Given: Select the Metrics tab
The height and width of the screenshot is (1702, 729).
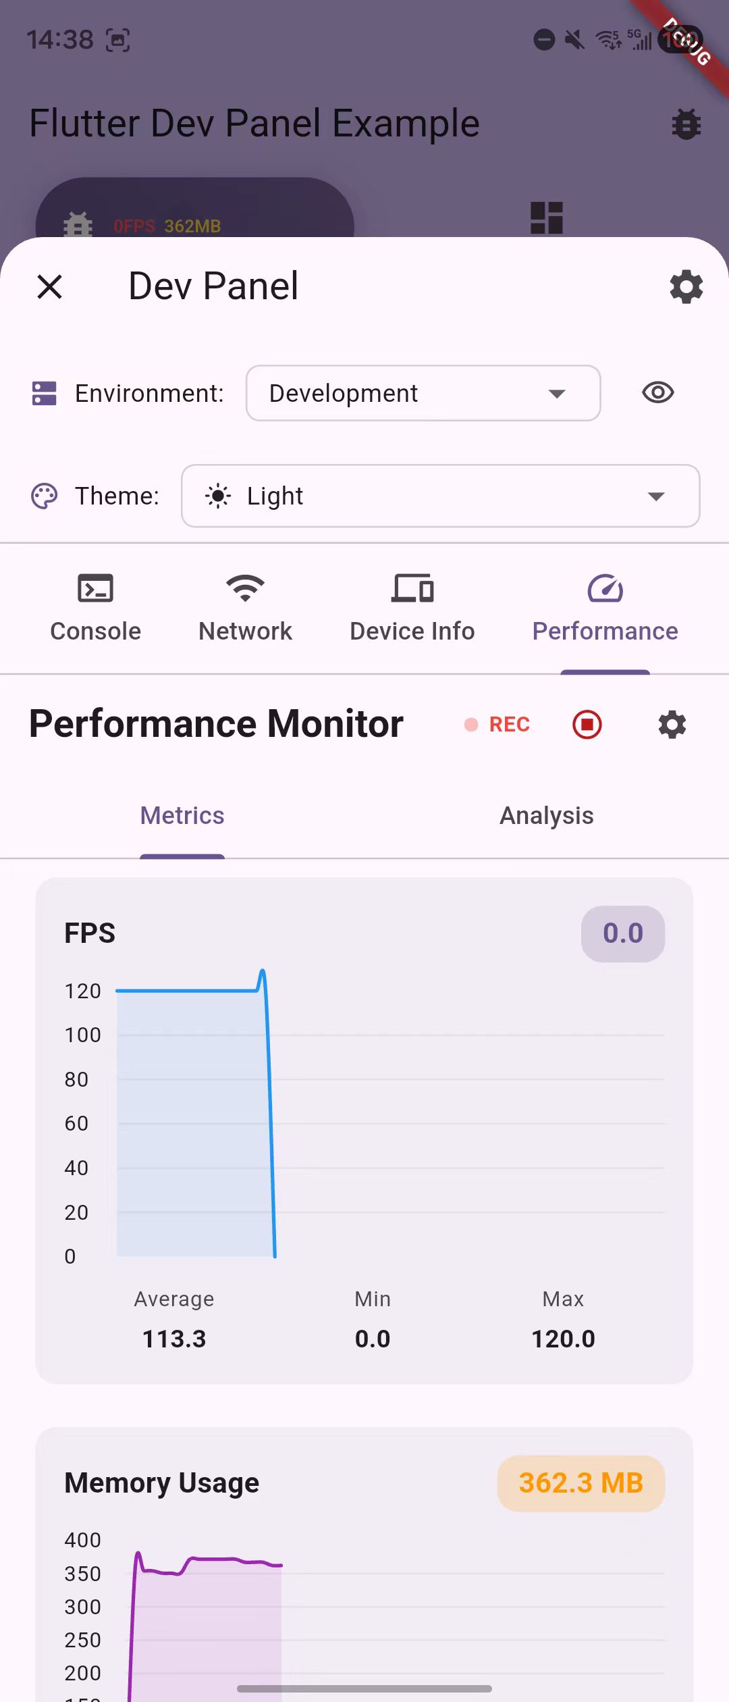Looking at the screenshot, I should [x=182, y=815].
